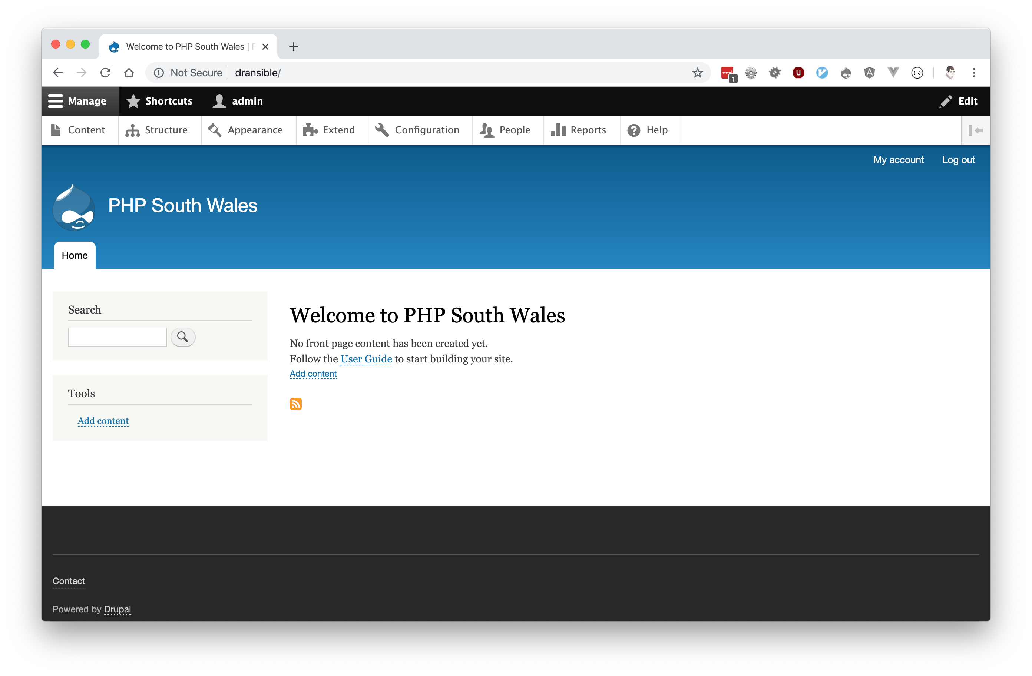Click the Add content link
Image resolution: width=1032 pixels, height=676 pixels.
[313, 374]
